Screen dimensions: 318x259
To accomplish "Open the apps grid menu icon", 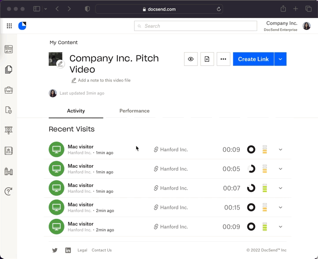I will coord(9,26).
